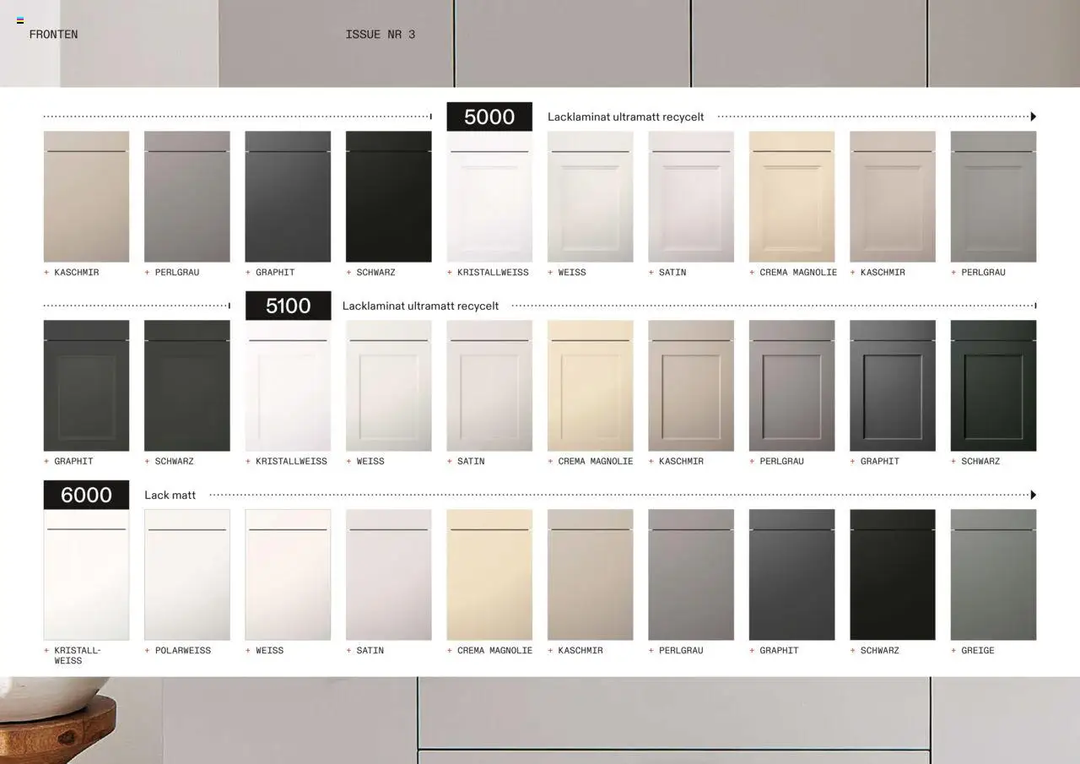Pick the Schwarz swatch in the 6000 row
This screenshot has height=764, width=1080.
pyautogui.click(x=892, y=574)
